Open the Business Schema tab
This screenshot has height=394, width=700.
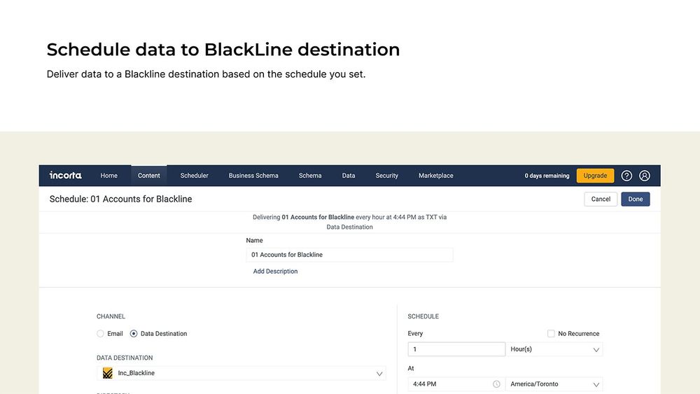click(x=253, y=176)
